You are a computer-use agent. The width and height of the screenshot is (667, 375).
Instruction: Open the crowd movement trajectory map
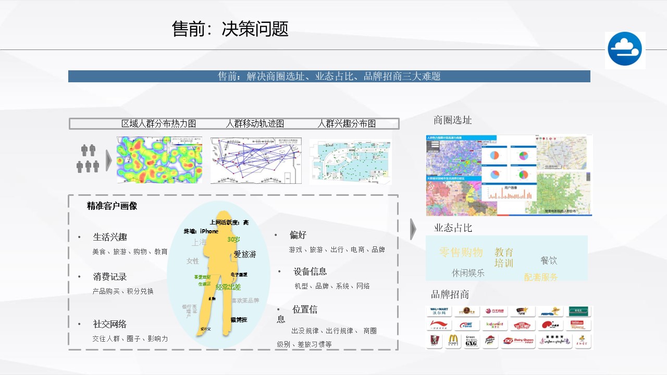click(x=256, y=160)
